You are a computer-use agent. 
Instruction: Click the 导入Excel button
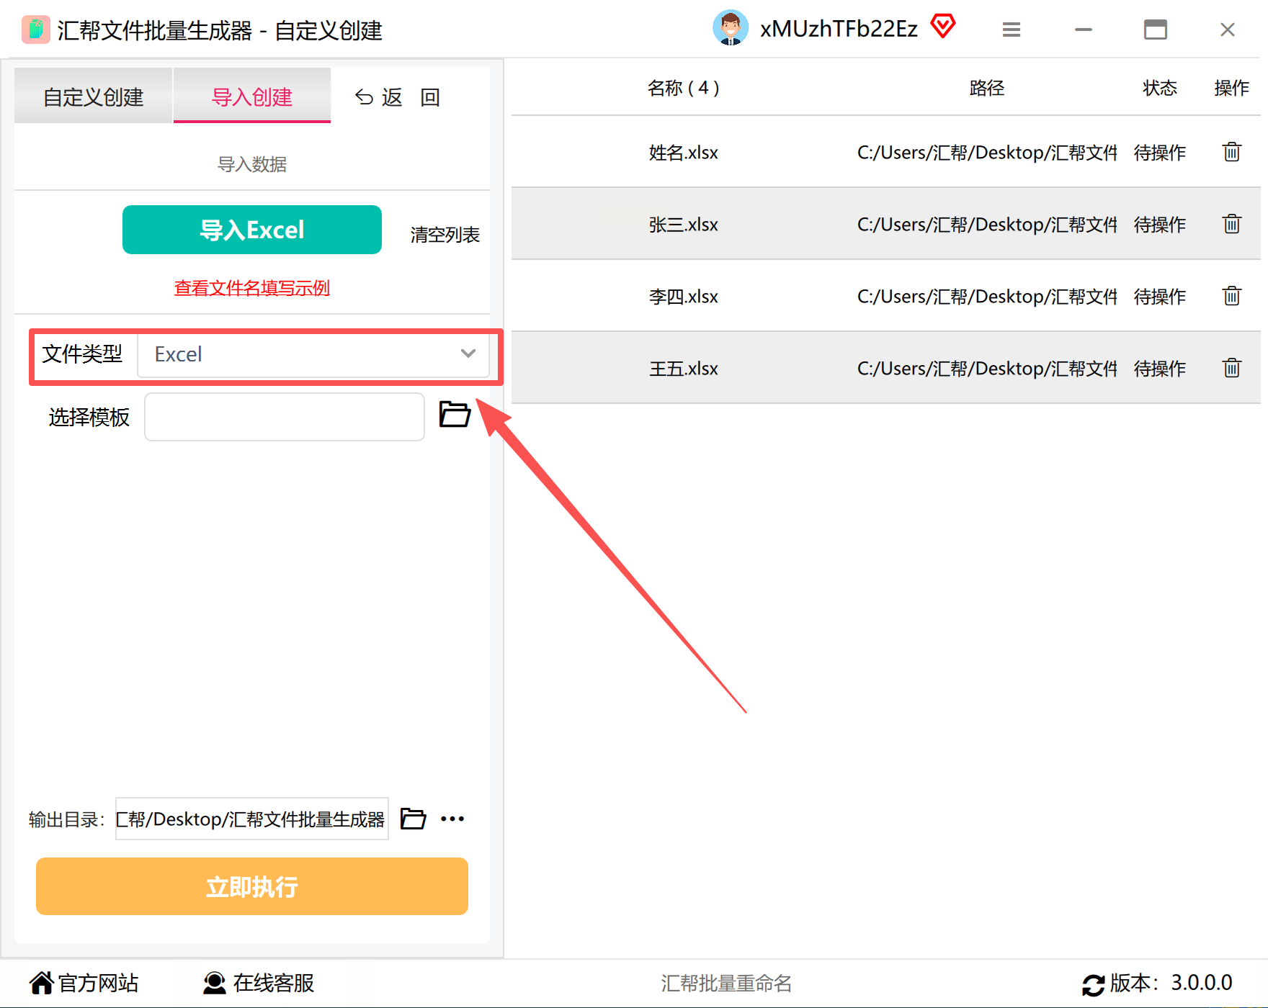[252, 230]
